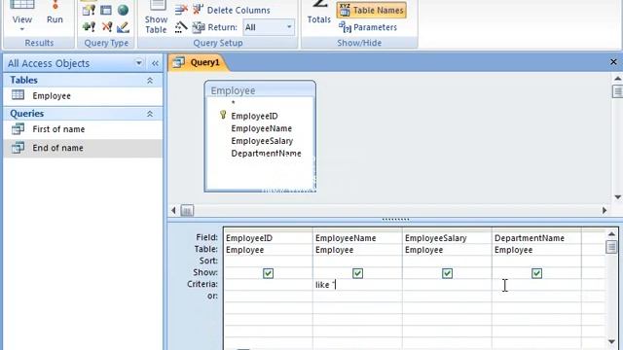Select the Delete query type icon
The width and height of the screenshot is (623, 350).
106,27
